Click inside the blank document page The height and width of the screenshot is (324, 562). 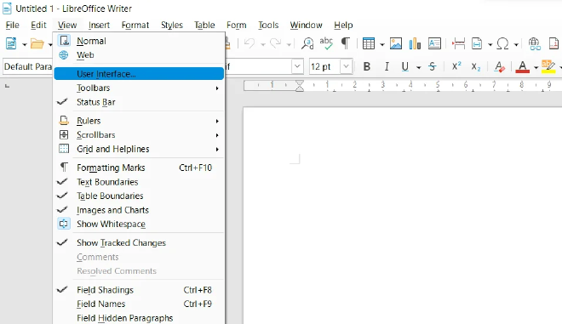(x=401, y=215)
